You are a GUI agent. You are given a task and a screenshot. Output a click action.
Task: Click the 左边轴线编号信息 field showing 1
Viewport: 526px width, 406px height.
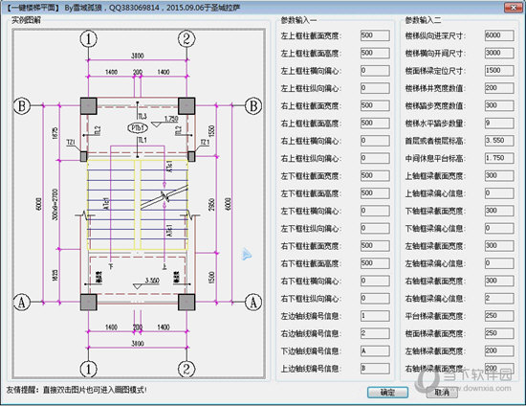375,316
